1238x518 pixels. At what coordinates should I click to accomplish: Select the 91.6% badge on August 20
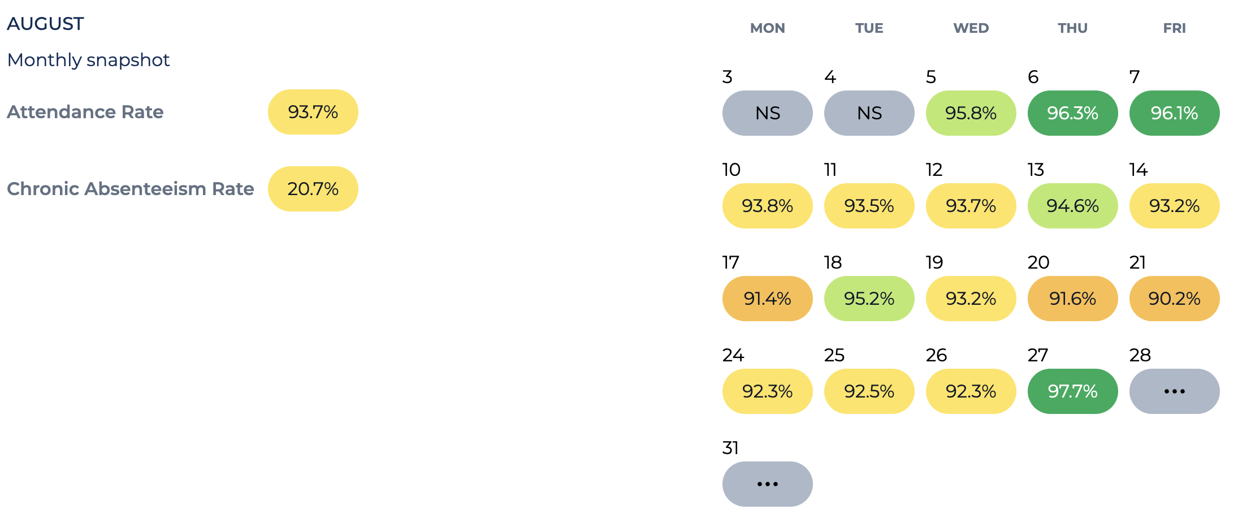click(1072, 299)
